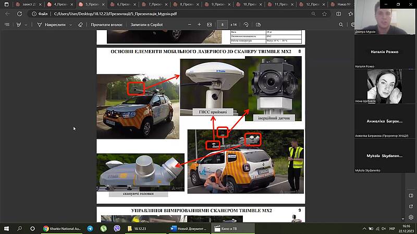Click the page number field showing 8
This screenshot has height=234, width=417.
coord(223,24)
